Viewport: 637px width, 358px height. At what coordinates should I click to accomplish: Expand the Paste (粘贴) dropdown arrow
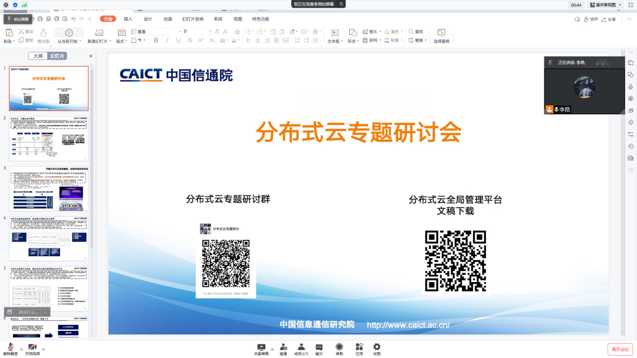point(14,41)
